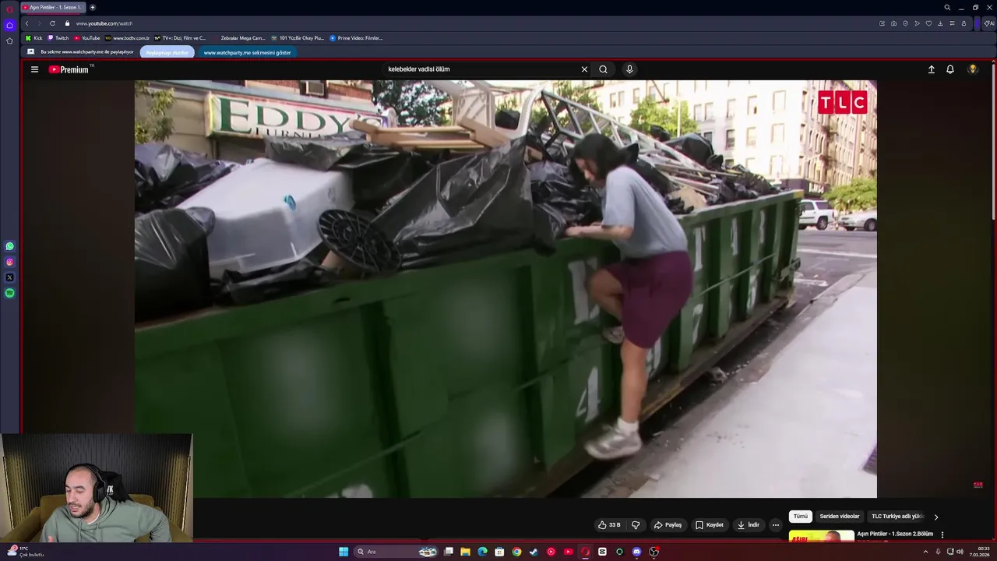The image size is (997, 561).
Task: Open the taskbar volume speaker icon
Action: [x=960, y=552]
